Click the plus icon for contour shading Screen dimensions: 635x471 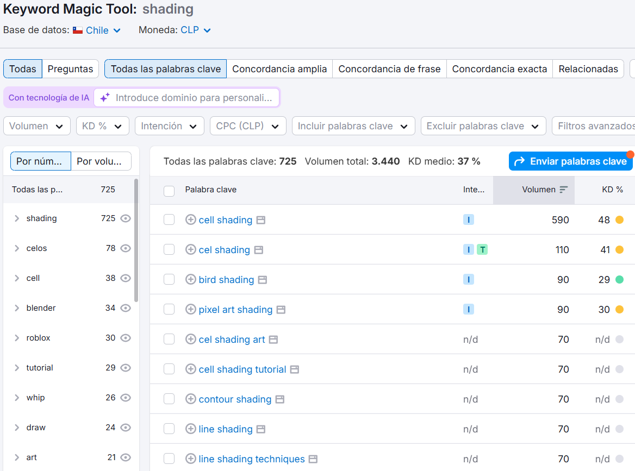190,399
